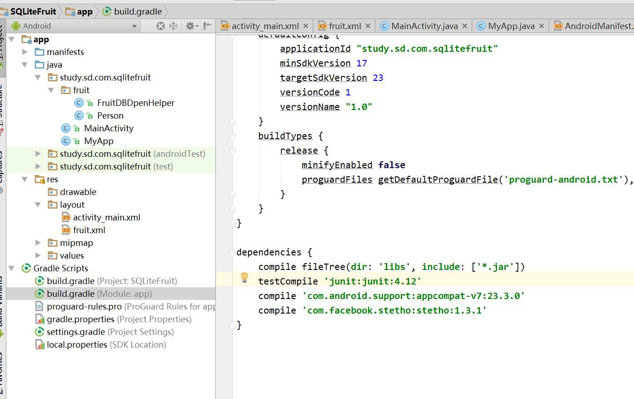
Task: Open the Android project view dropdown
Action: pyautogui.click(x=135, y=26)
